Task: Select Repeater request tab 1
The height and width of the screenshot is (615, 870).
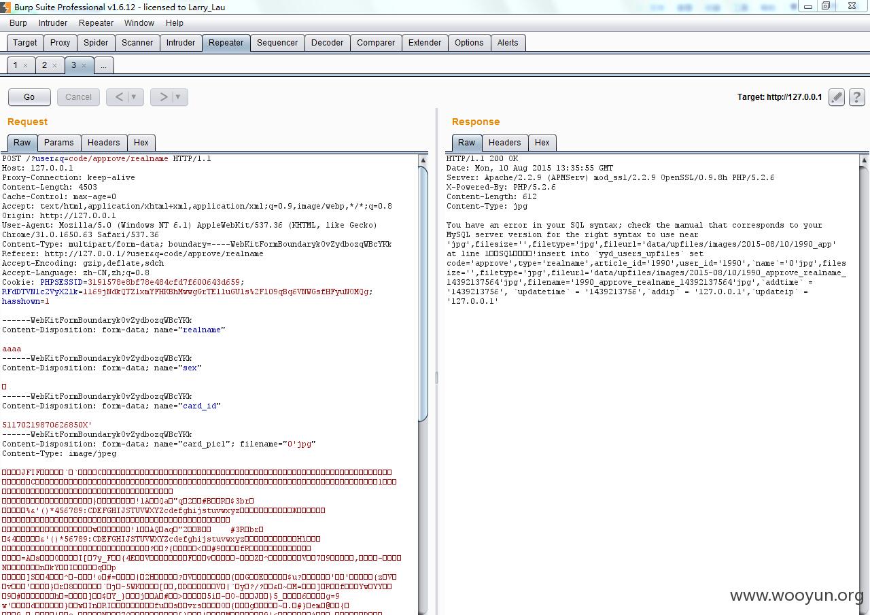Action: pyautogui.click(x=16, y=65)
